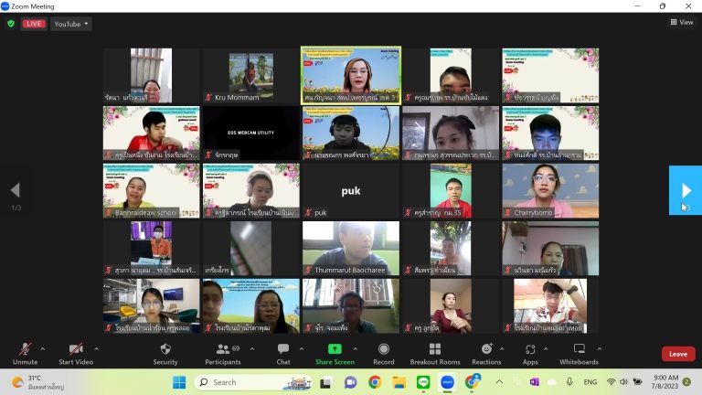The width and height of the screenshot is (702, 395).
Task: Open the Reactions menu
Action: pyautogui.click(x=486, y=352)
